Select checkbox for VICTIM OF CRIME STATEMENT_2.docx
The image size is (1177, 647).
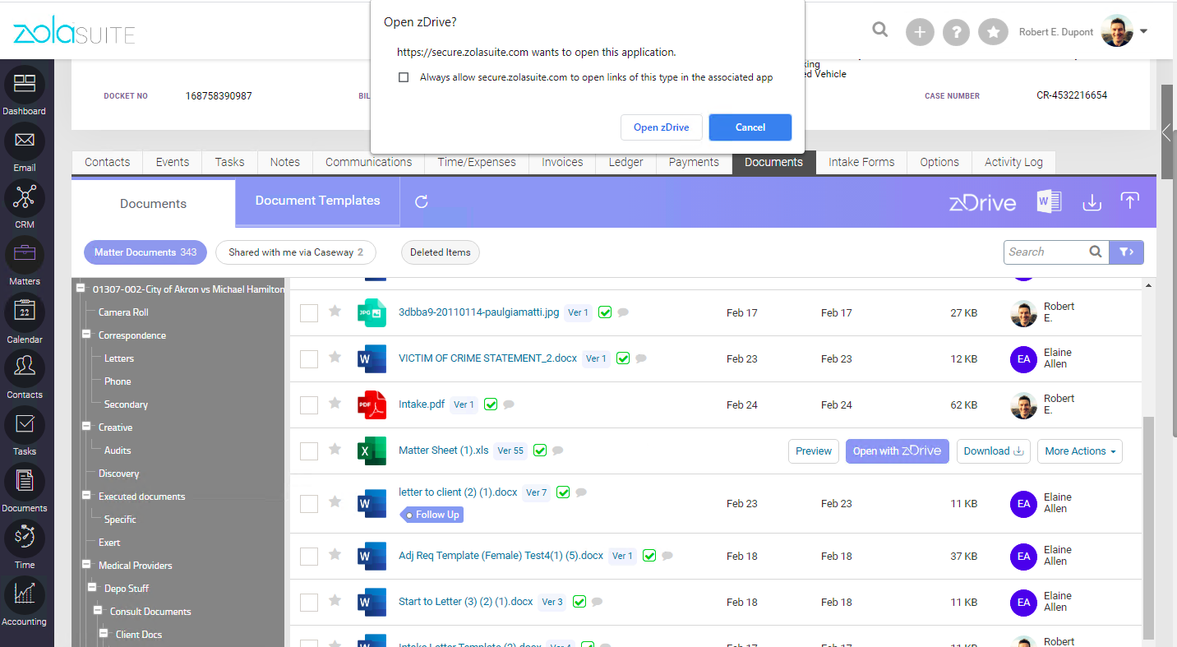(x=309, y=359)
